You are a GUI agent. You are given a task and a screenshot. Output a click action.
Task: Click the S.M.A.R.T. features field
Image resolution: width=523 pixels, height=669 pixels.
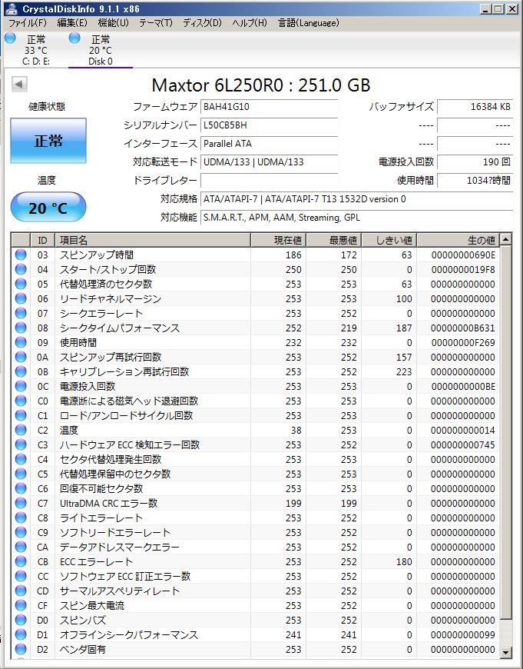(356, 218)
